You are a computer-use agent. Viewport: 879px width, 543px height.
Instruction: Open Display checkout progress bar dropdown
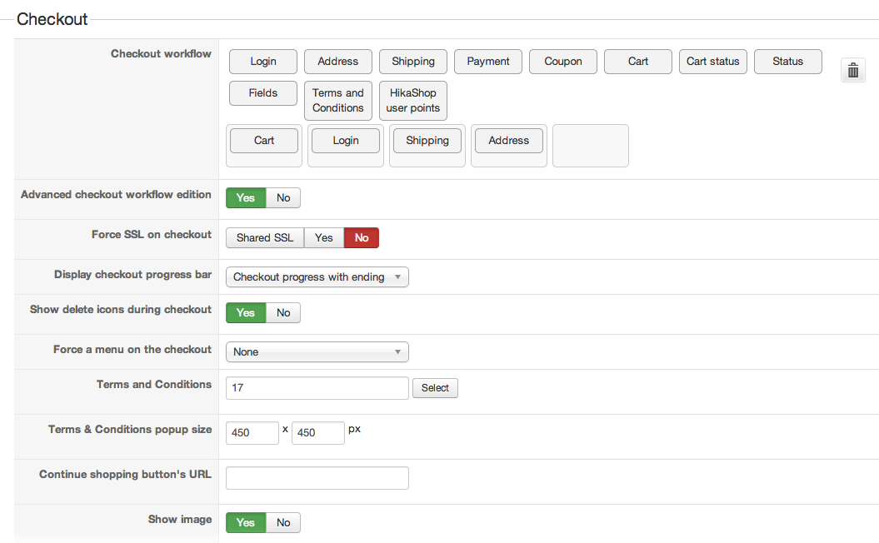pos(317,277)
